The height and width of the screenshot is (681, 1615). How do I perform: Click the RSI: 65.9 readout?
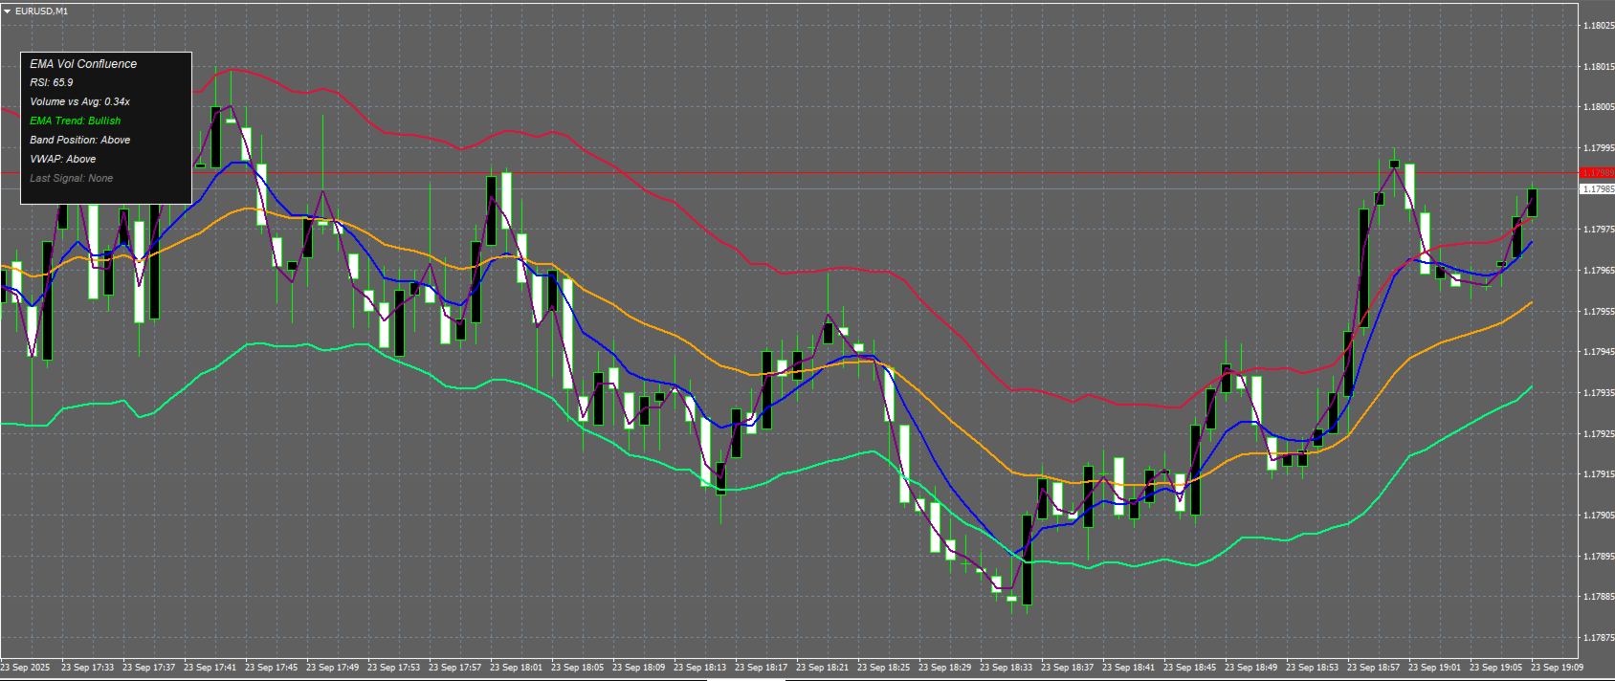tap(52, 82)
